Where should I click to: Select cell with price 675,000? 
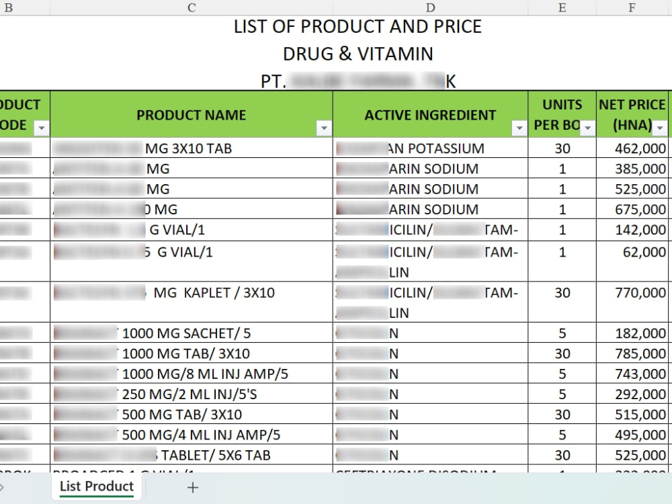coord(632,209)
